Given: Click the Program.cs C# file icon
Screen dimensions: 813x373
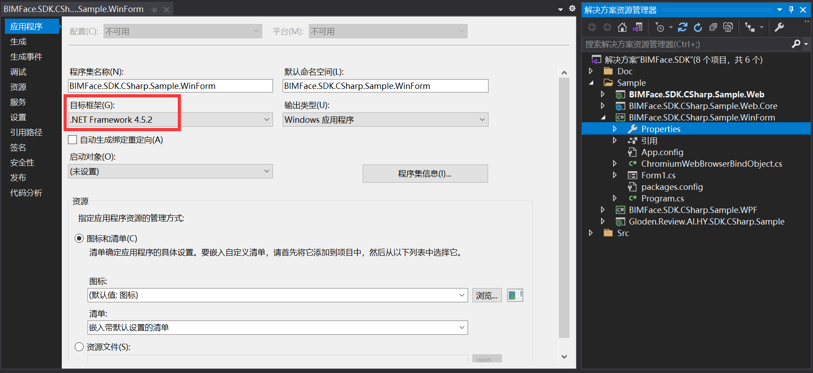Looking at the screenshot, I should click(632, 198).
